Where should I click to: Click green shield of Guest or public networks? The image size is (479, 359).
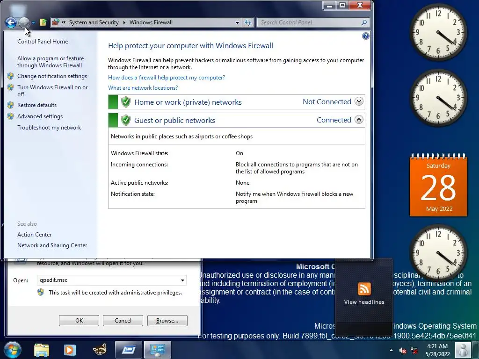125,120
